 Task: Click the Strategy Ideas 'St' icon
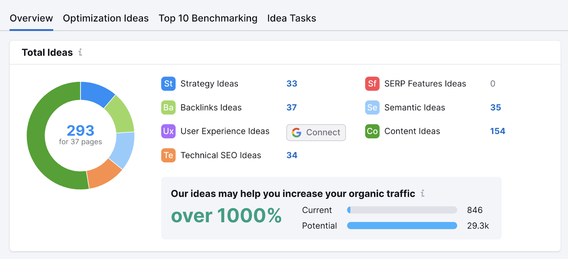pos(168,84)
